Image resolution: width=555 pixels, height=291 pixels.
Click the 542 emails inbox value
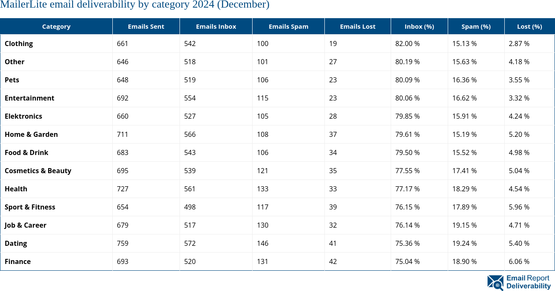click(190, 44)
